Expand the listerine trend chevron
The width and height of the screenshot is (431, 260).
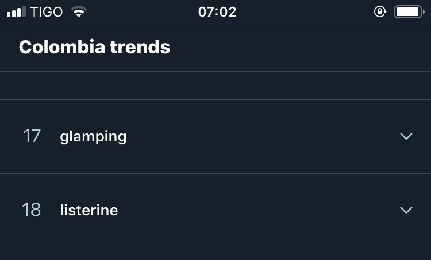click(406, 210)
